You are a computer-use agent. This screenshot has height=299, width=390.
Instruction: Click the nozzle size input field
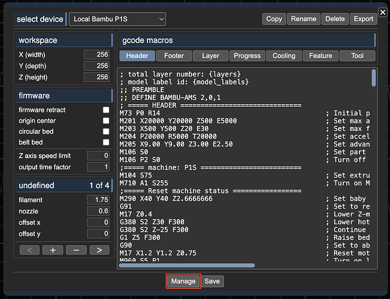click(98, 211)
